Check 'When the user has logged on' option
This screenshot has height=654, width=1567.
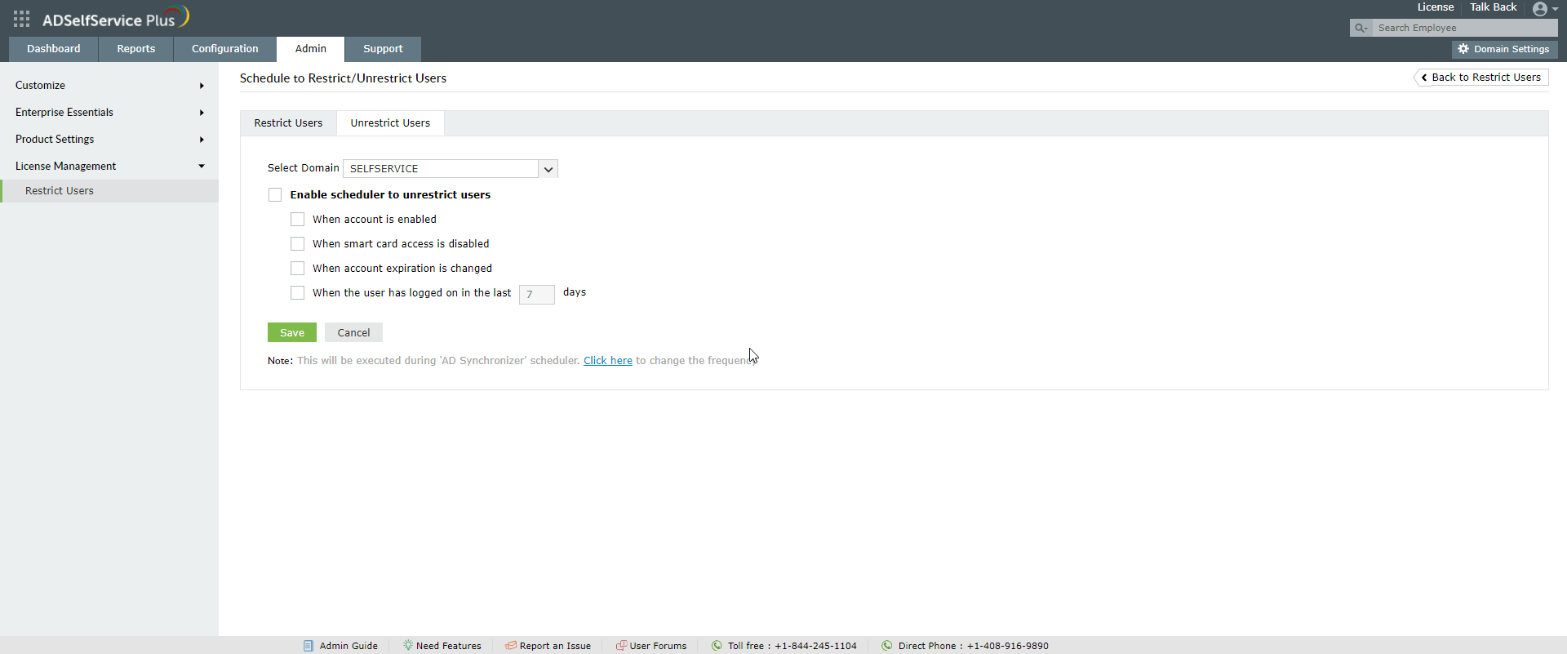click(298, 293)
